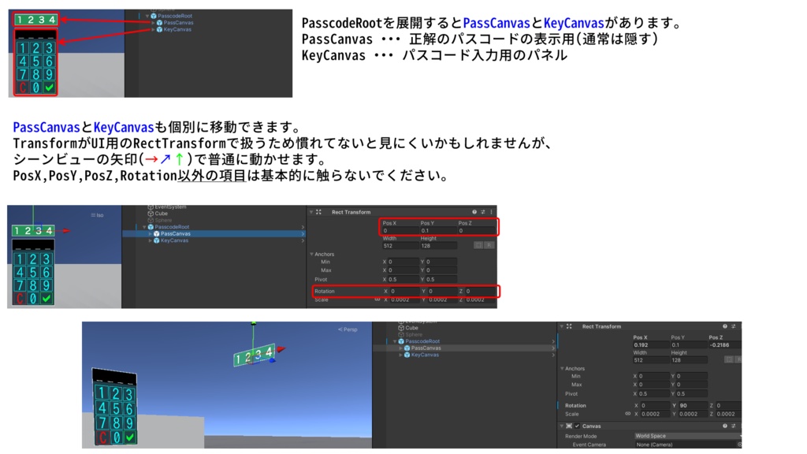The image size is (807, 454).
Task: Click the Event Camera object picker icon
Action: [741, 445]
